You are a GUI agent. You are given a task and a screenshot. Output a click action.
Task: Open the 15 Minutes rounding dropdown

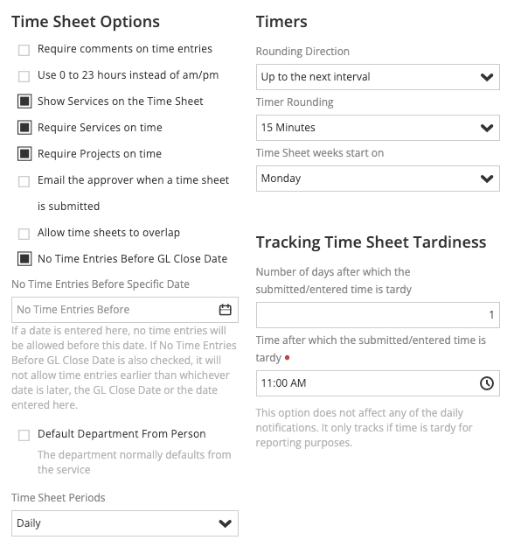pos(378,128)
